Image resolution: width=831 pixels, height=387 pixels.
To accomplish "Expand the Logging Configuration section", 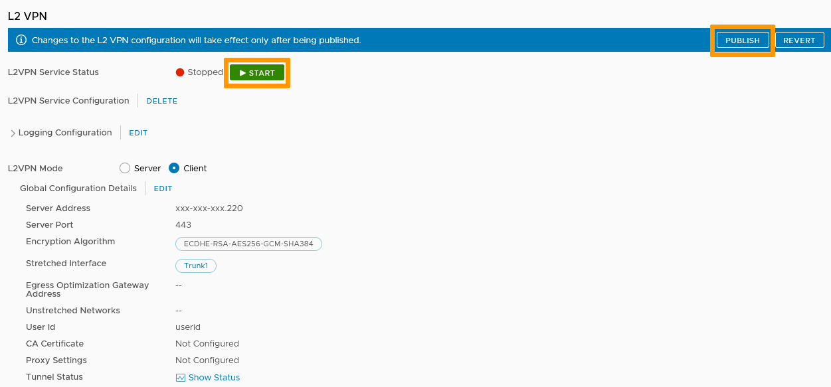I will 13,133.
